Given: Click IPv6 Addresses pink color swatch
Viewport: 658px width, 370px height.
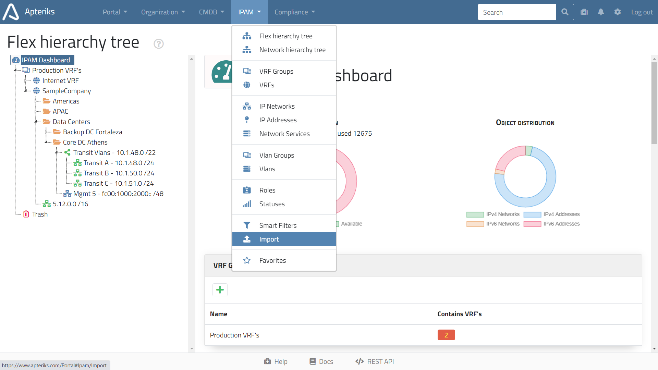Looking at the screenshot, I should coord(532,224).
